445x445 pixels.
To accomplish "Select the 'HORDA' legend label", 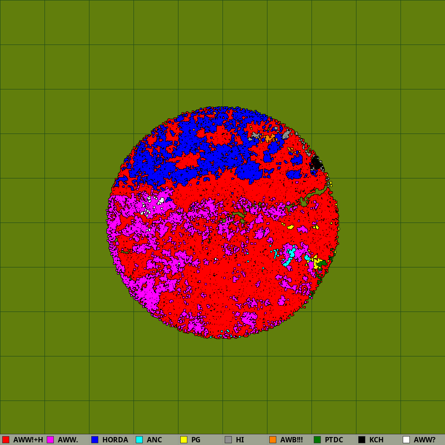I will [x=115, y=440].
